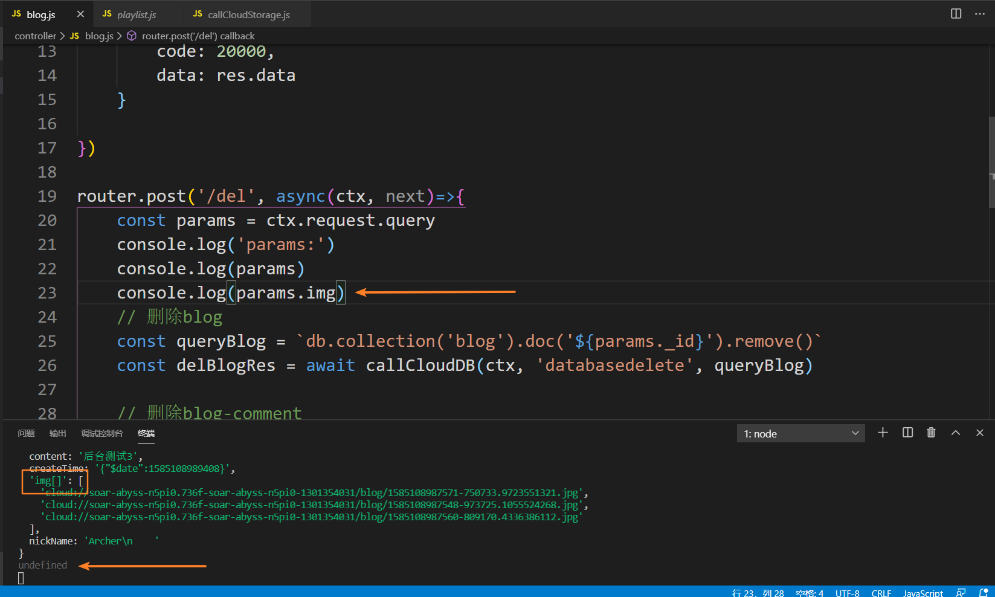Open the terminal selector dropdown '1: node'

coord(800,433)
